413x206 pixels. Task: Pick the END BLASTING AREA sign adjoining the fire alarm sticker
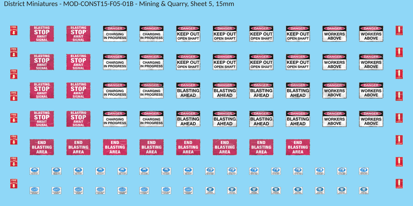click(42, 147)
